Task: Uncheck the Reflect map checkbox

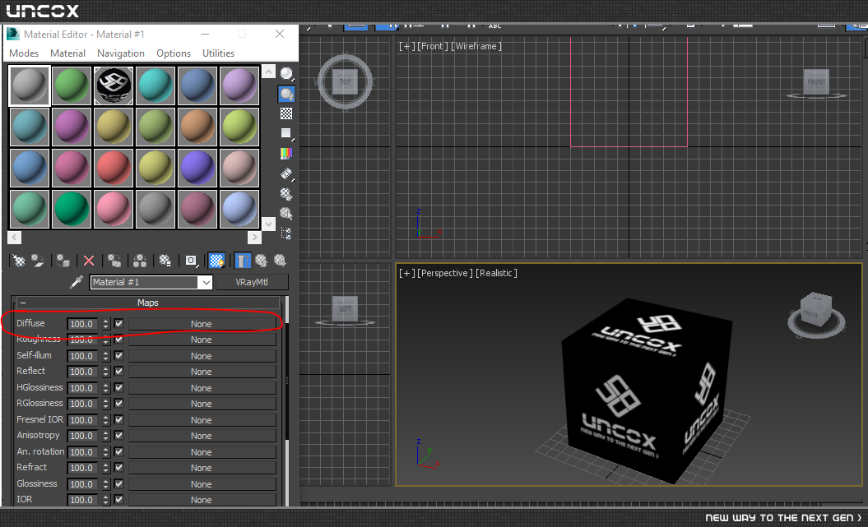Action: tap(118, 372)
